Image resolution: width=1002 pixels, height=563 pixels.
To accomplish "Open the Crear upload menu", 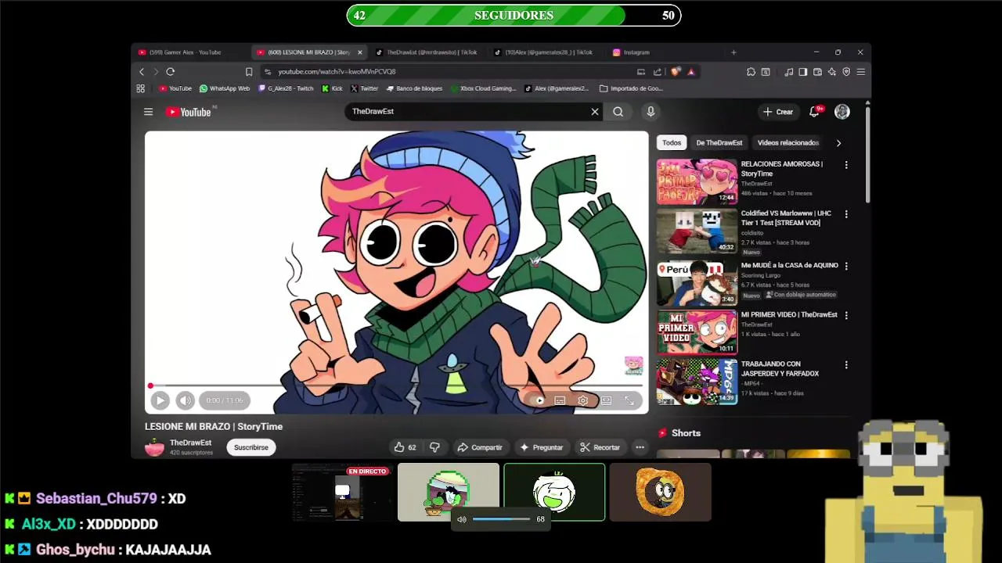I will (778, 112).
